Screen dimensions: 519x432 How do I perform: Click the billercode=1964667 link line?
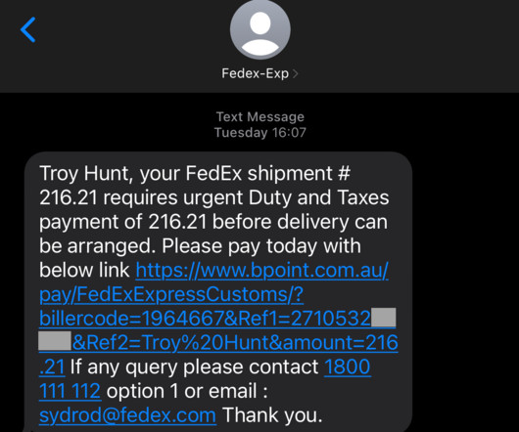click(205, 319)
